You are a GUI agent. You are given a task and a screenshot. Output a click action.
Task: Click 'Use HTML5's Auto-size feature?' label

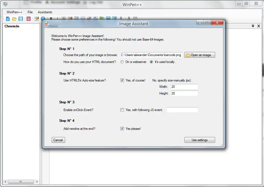point(85,80)
